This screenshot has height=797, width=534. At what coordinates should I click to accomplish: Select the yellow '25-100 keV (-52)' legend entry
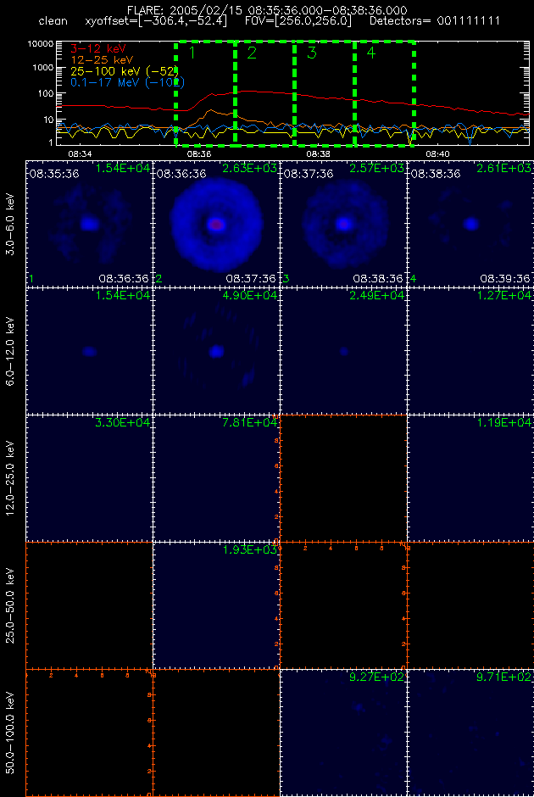(125, 71)
